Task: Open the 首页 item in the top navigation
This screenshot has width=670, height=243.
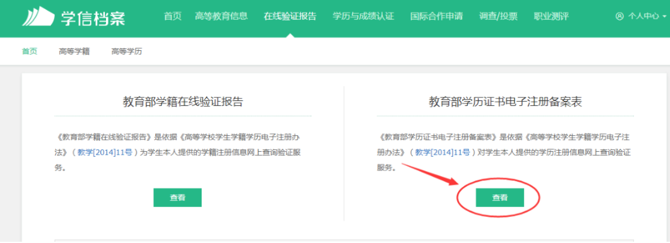Action: [x=172, y=17]
